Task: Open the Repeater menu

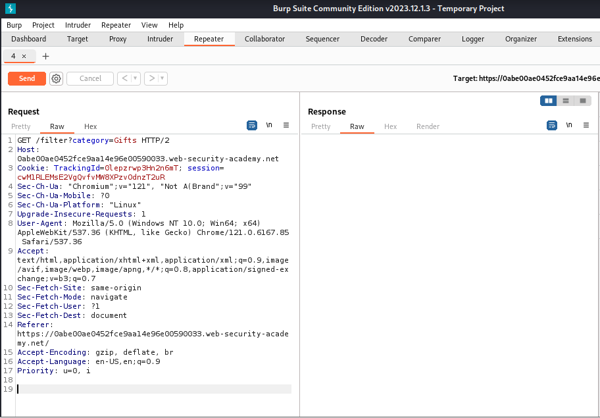Action: (116, 25)
